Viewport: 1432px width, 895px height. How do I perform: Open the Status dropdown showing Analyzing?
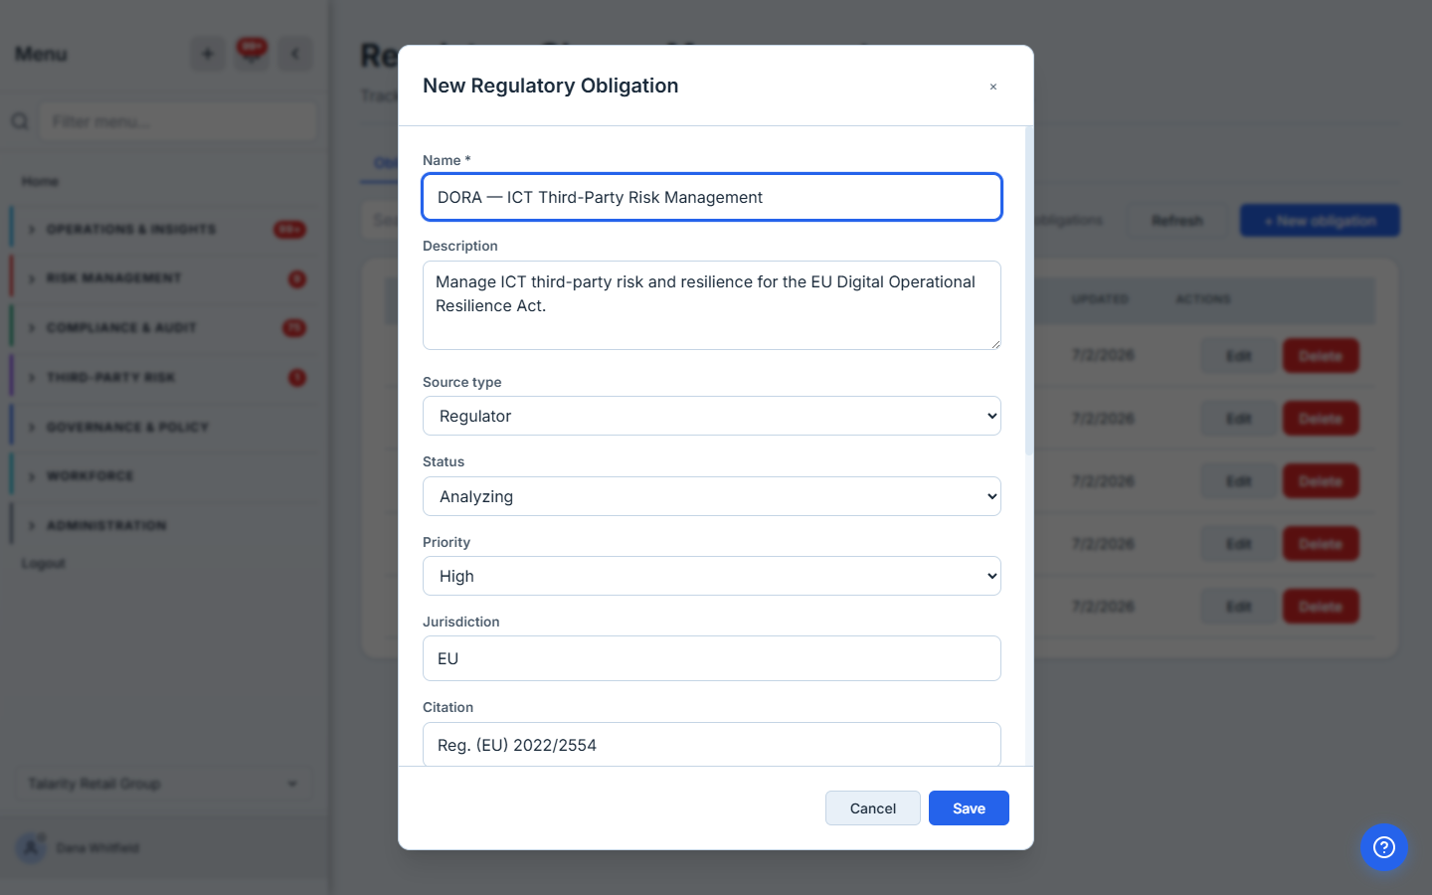(712, 496)
